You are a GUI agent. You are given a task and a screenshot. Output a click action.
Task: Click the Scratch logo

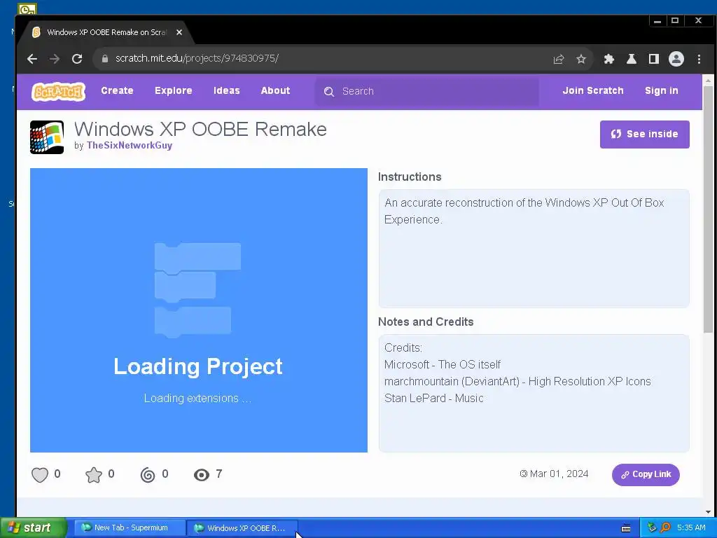click(59, 92)
